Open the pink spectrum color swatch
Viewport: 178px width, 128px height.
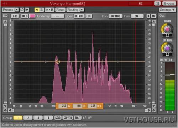(x=32, y=16)
